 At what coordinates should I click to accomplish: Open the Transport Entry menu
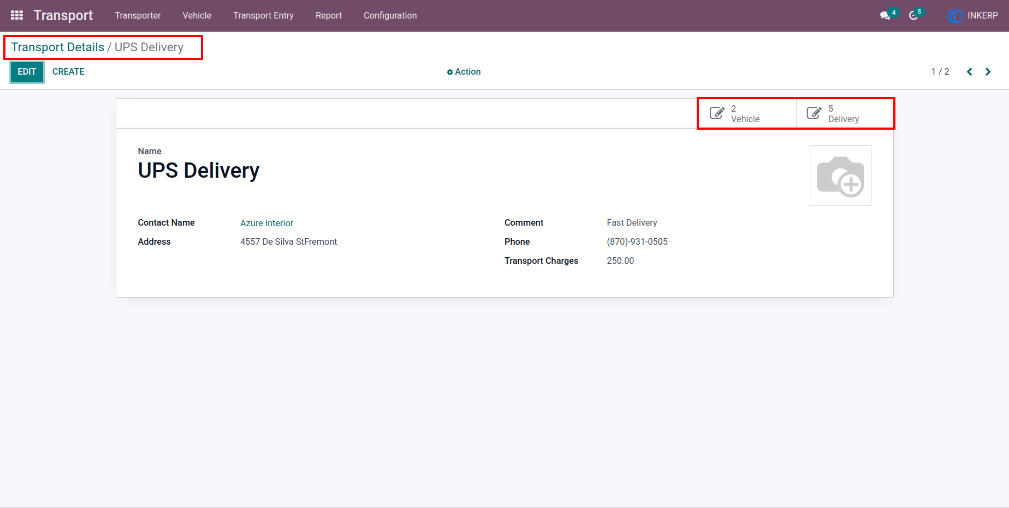pos(263,16)
